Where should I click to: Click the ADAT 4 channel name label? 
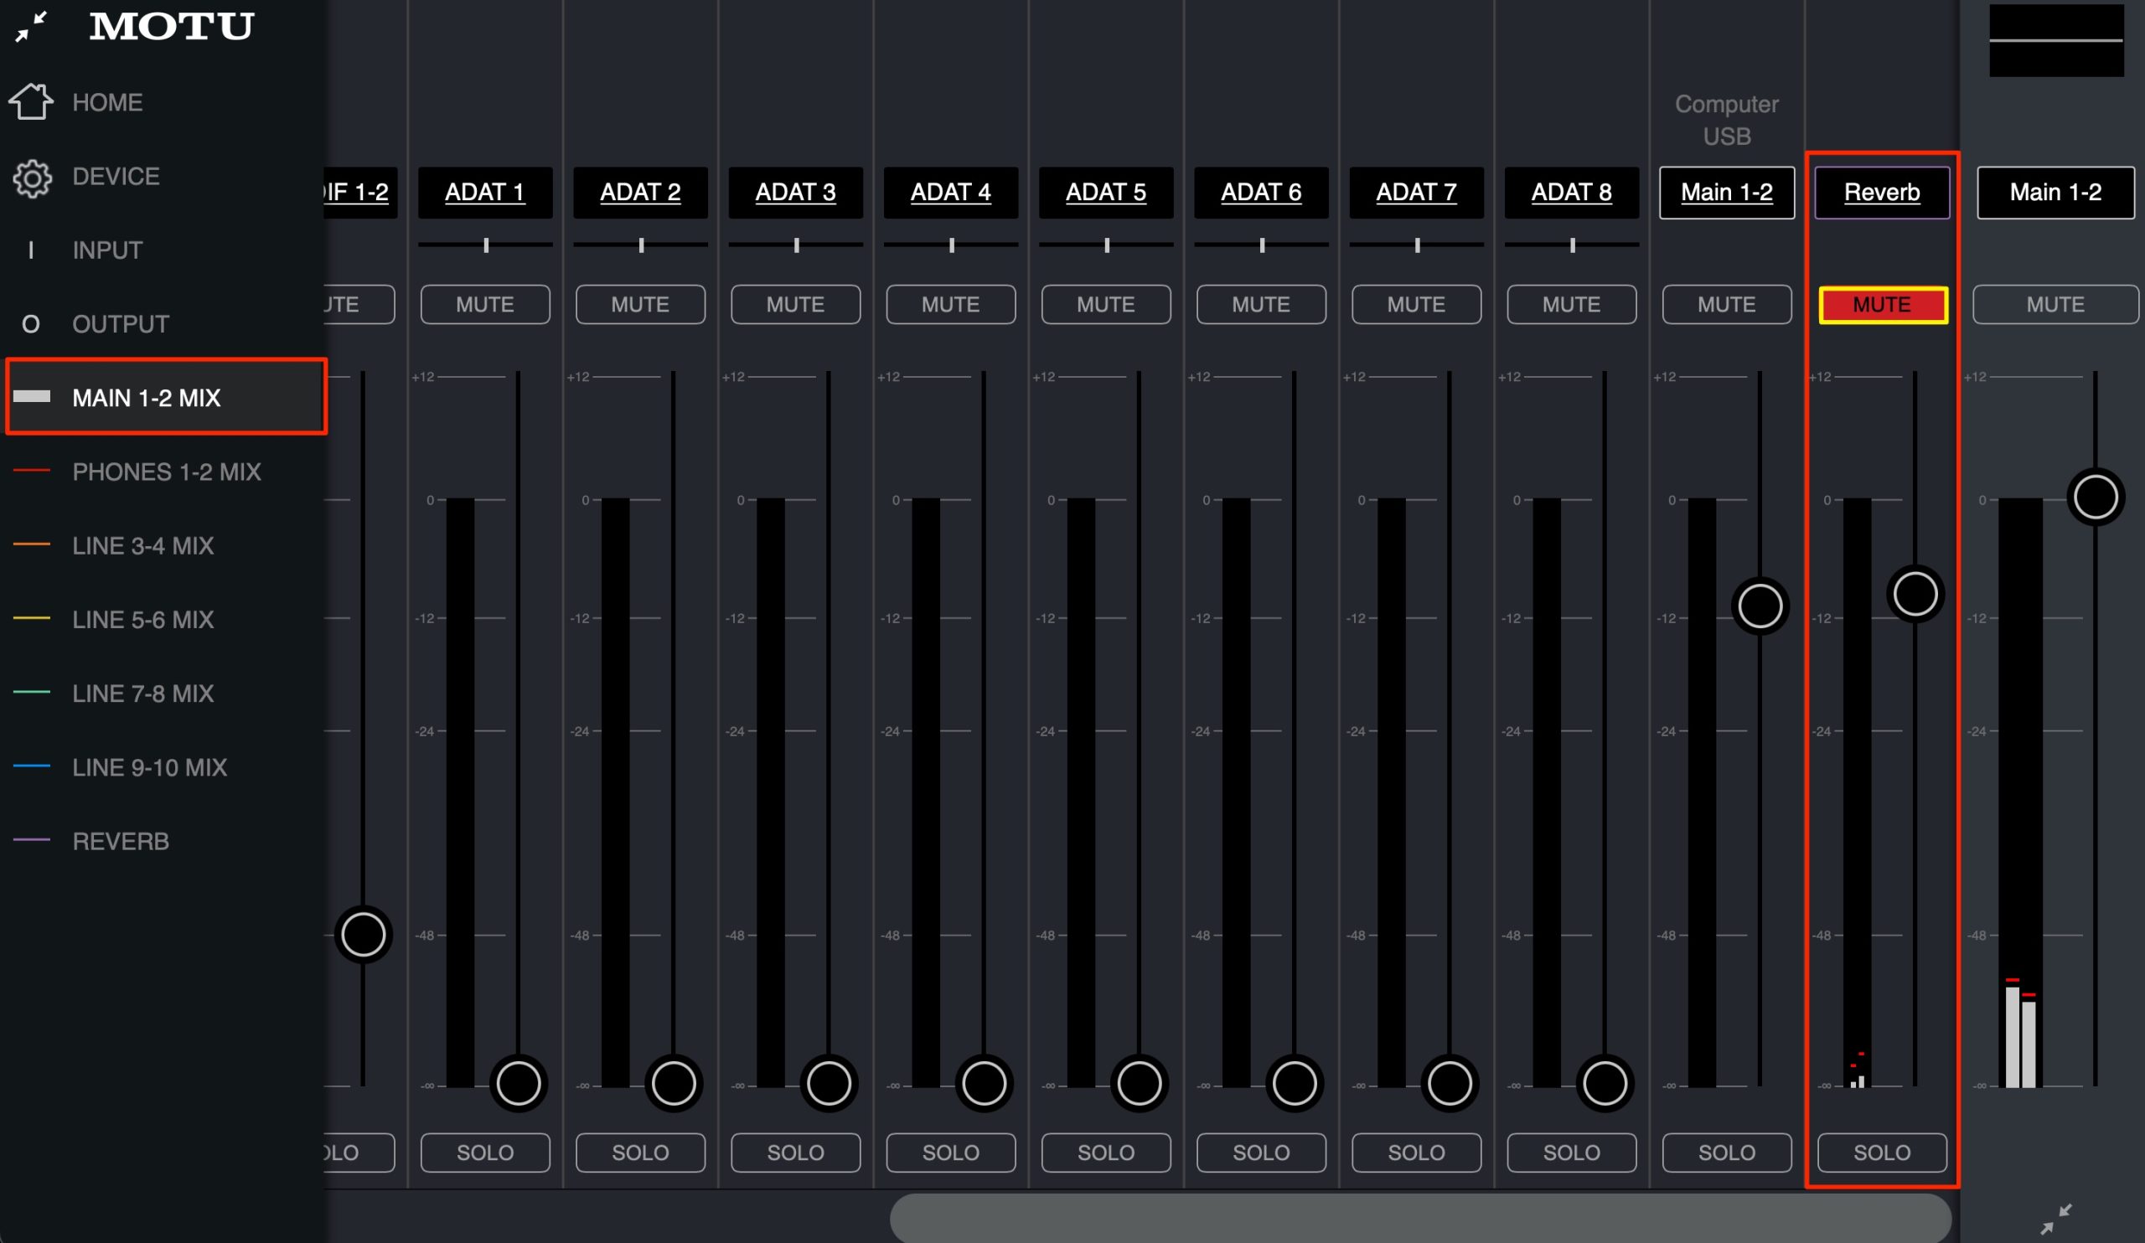click(951, 193)
